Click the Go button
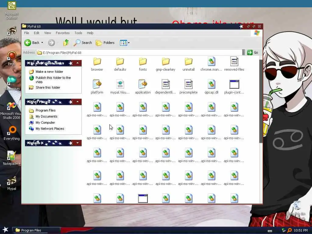Viewport: 312px width, 234px height. coord(253,52)
